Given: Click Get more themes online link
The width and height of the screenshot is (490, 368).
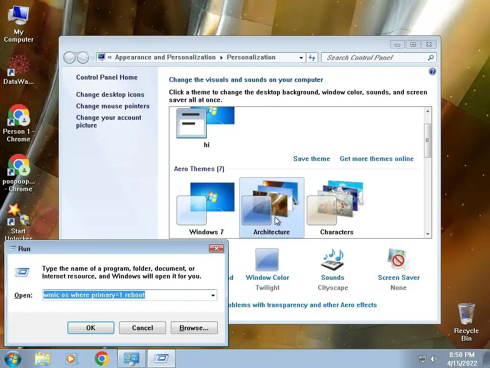Looking at the screenshot, I should pyautogui.click(x=377, y=159).
